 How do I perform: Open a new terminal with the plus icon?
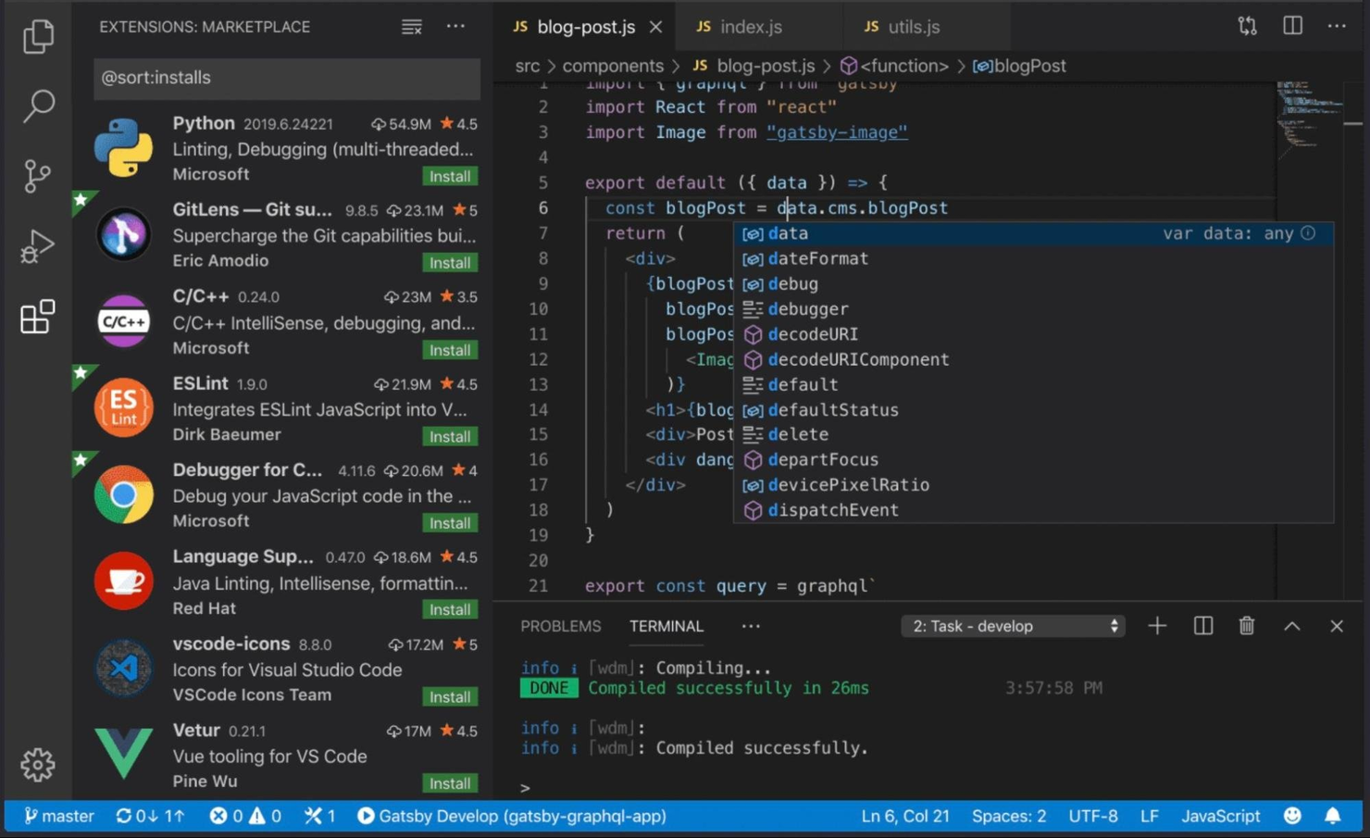(x=1157, y=626)
